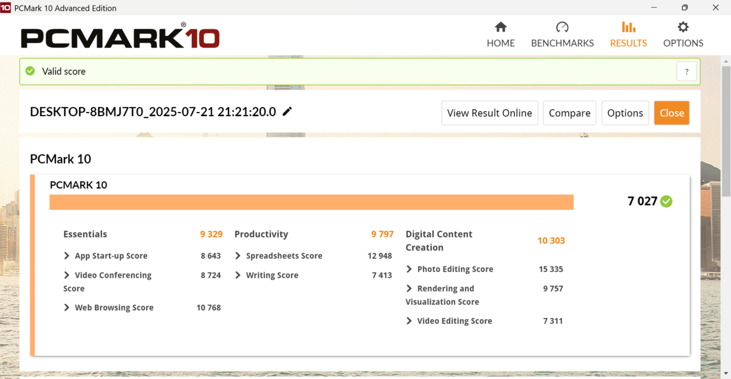The image size is (731, 379).
Task: Expand App Start-up Score details
Action: [x=67, y=256]
